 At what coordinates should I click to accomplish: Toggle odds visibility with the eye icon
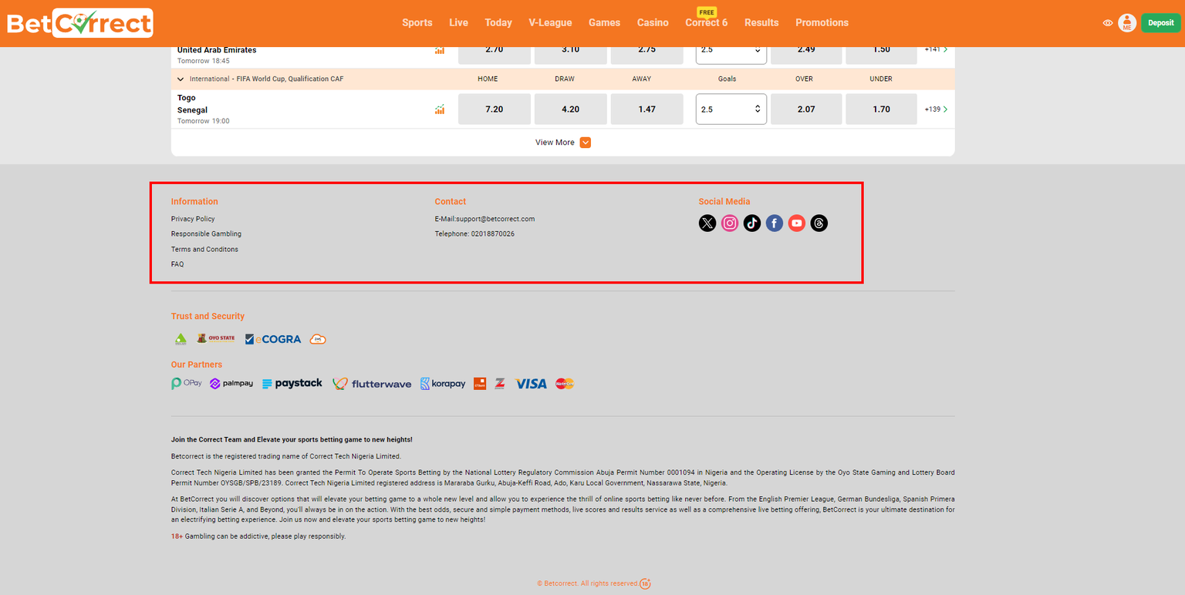tap(1107, 22)
